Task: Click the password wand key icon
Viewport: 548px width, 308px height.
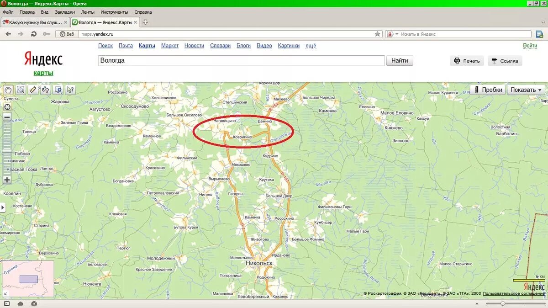Action: point(46,34)
